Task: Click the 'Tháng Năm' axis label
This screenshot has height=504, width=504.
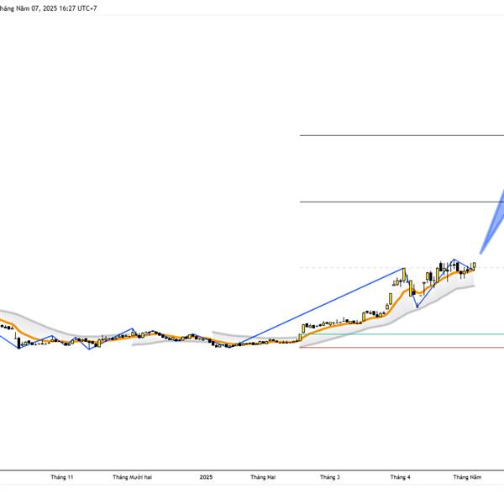Action: coord(467,477)
